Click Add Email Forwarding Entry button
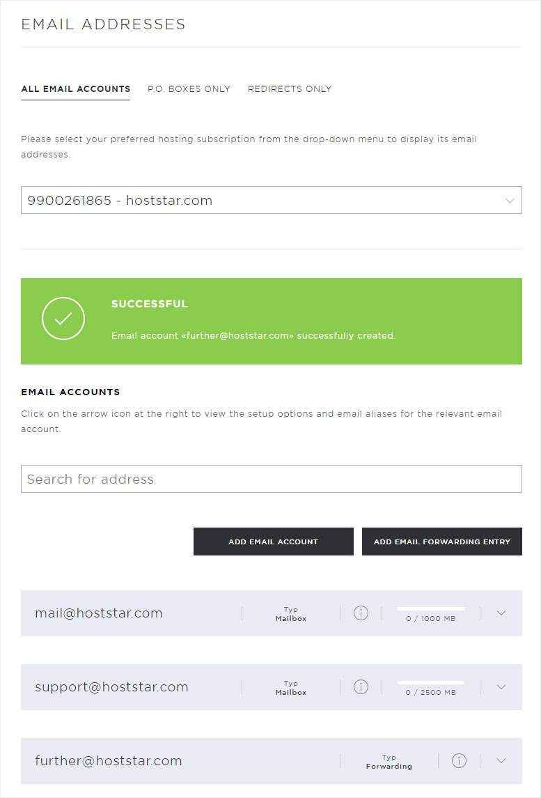This screenshot has width=541, height=798. (x=442, y=542)
